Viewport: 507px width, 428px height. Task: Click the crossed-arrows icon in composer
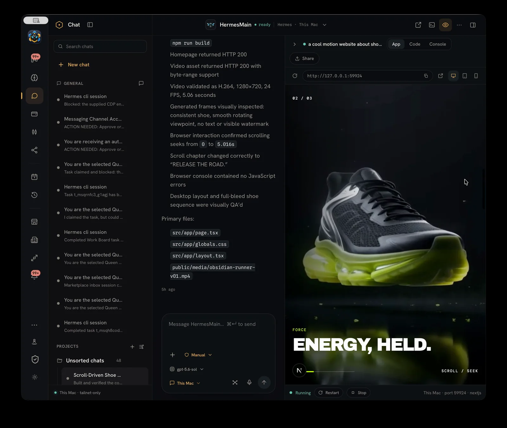click(x=235, y=382)
